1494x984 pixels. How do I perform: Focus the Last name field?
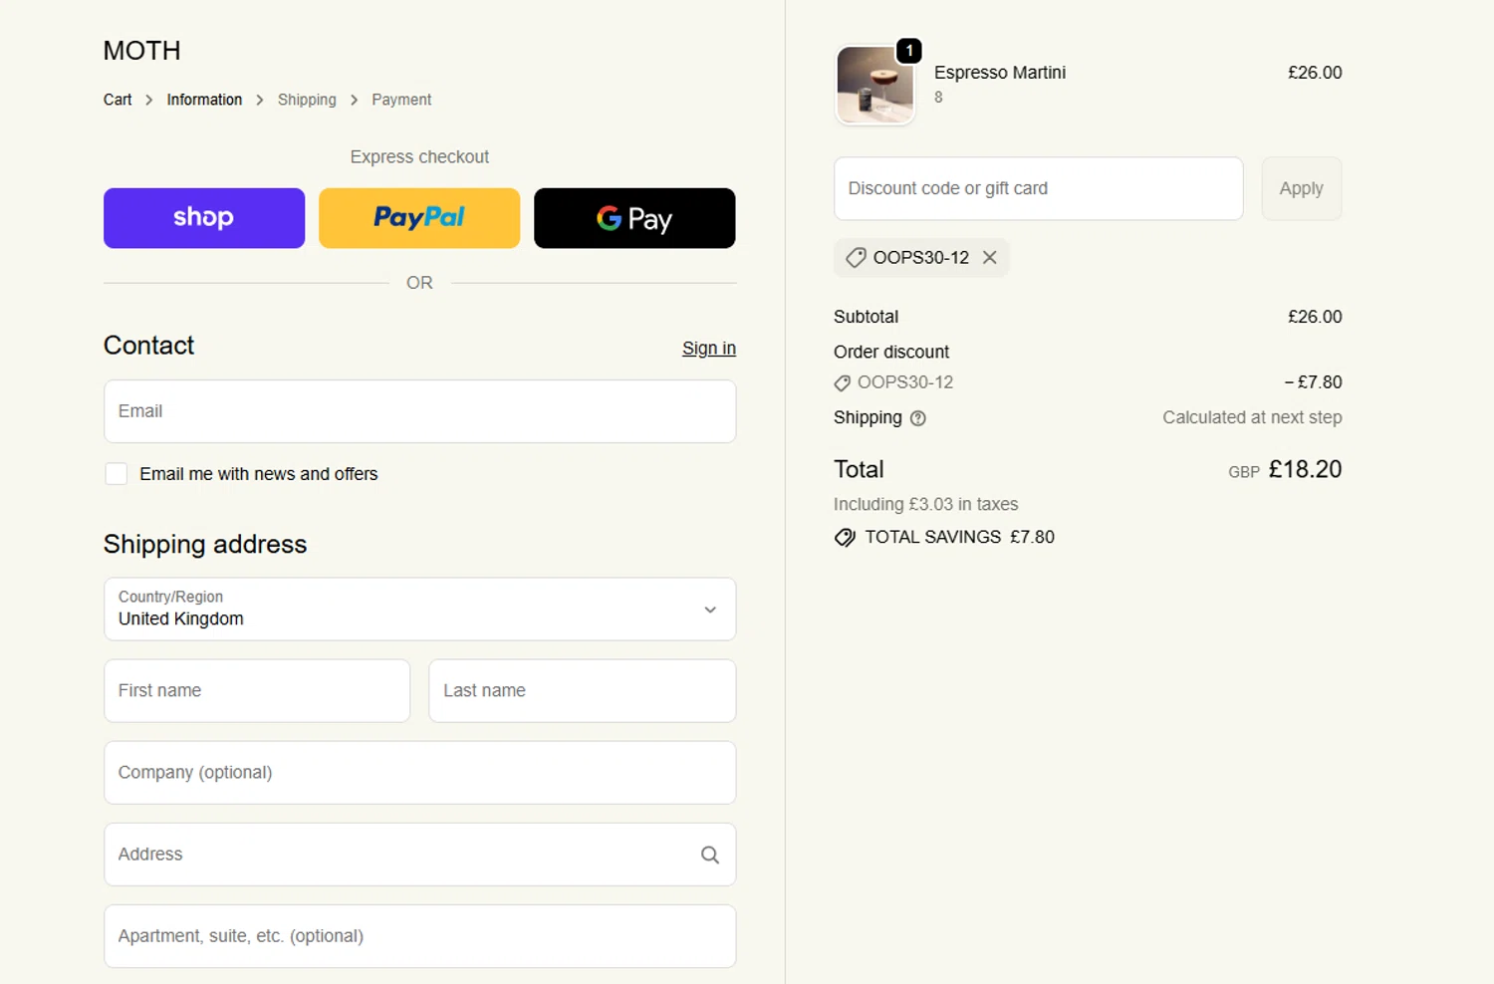pos(583,691)
